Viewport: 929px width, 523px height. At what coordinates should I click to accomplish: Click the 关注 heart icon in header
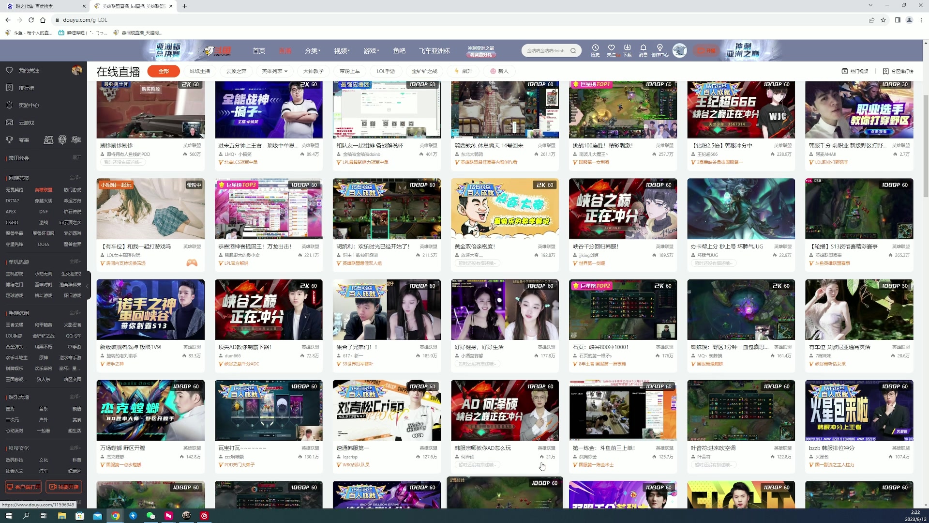pyautogui.click(x=611, y=48)
